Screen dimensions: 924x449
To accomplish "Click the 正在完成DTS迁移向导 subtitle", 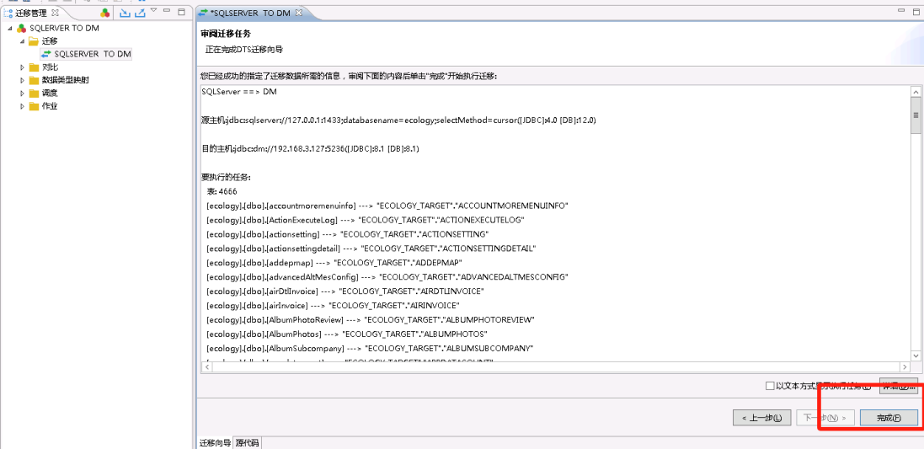I will tap(244, 50).
